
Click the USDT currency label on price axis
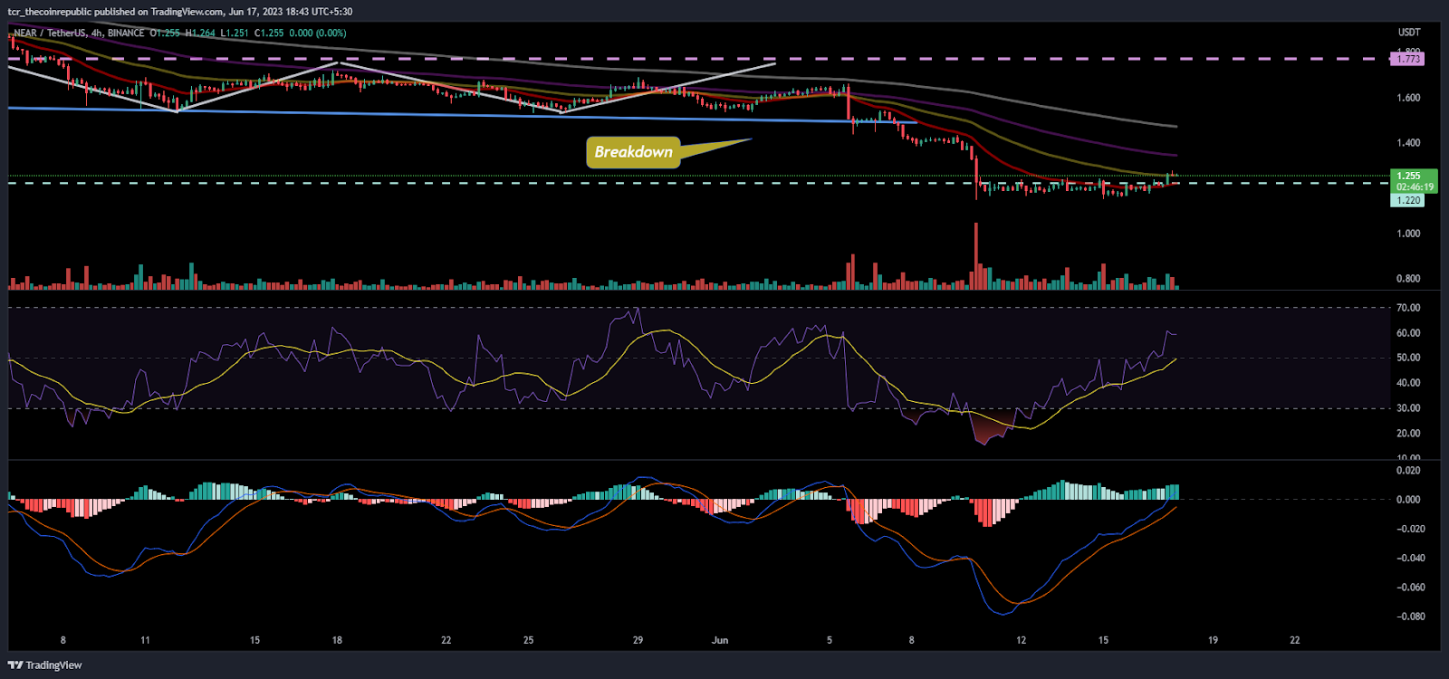(1409, 33)
